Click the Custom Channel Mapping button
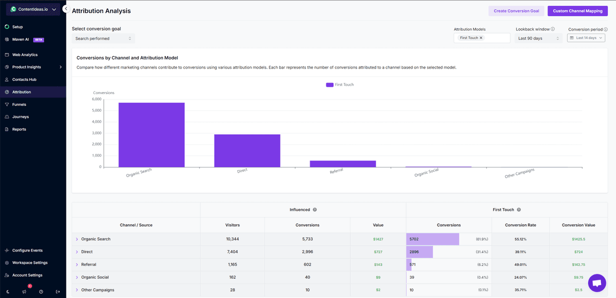This screenshot has height=298, width=616. tap(577, 11)
